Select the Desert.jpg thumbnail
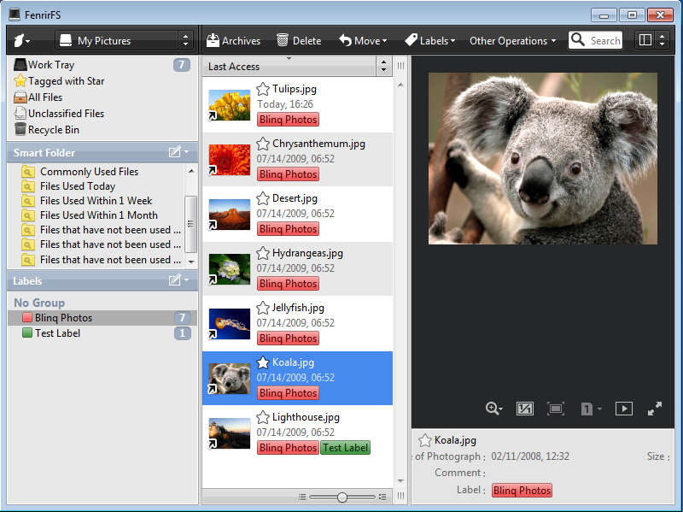This screenshot has height=512, width=683. coord(230,215)
